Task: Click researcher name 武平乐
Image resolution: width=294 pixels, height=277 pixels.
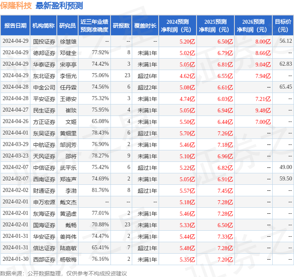Action: [68, 168]
